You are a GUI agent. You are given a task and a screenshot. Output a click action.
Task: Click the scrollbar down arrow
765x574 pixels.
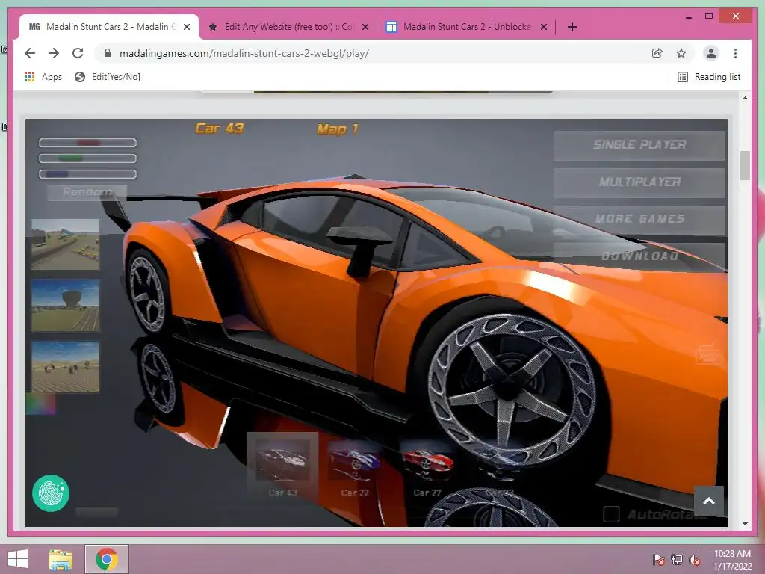pos(745,524)
